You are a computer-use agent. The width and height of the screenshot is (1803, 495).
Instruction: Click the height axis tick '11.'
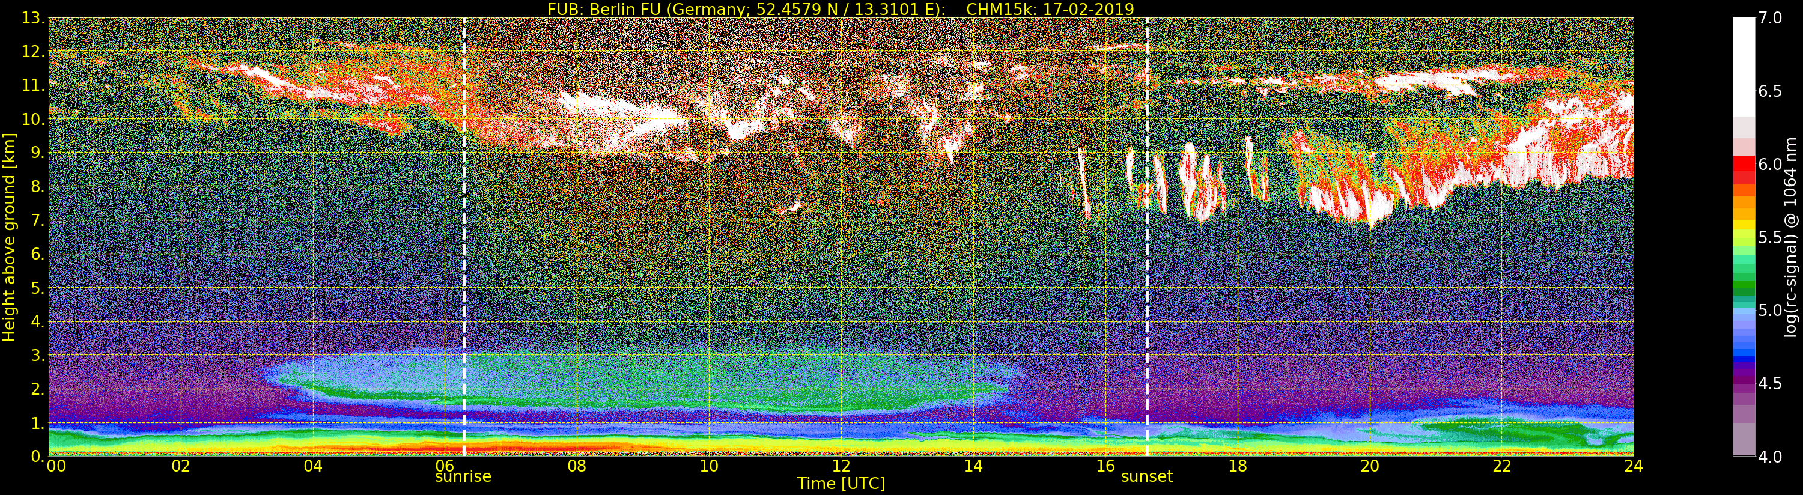point(33,85)
